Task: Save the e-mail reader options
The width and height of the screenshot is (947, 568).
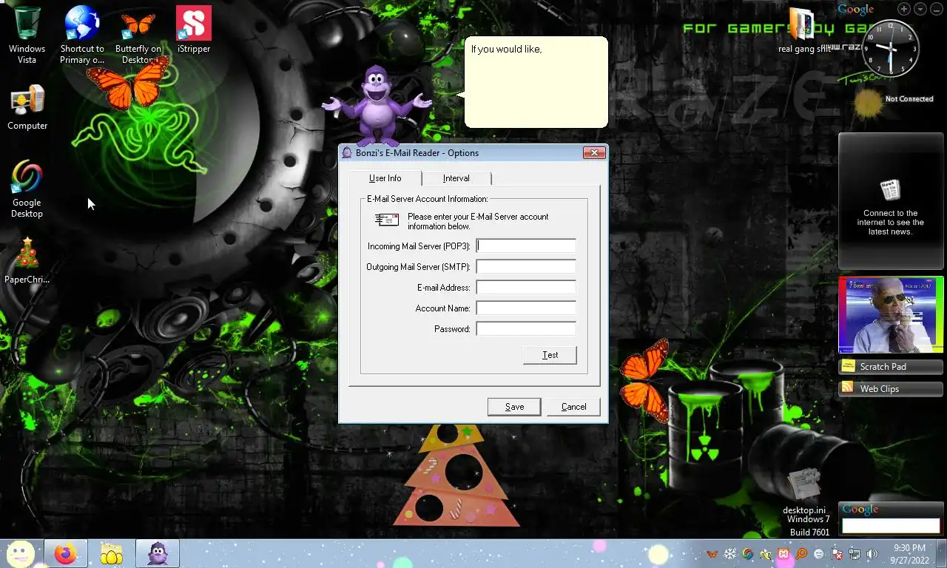Action: (514, 407)
